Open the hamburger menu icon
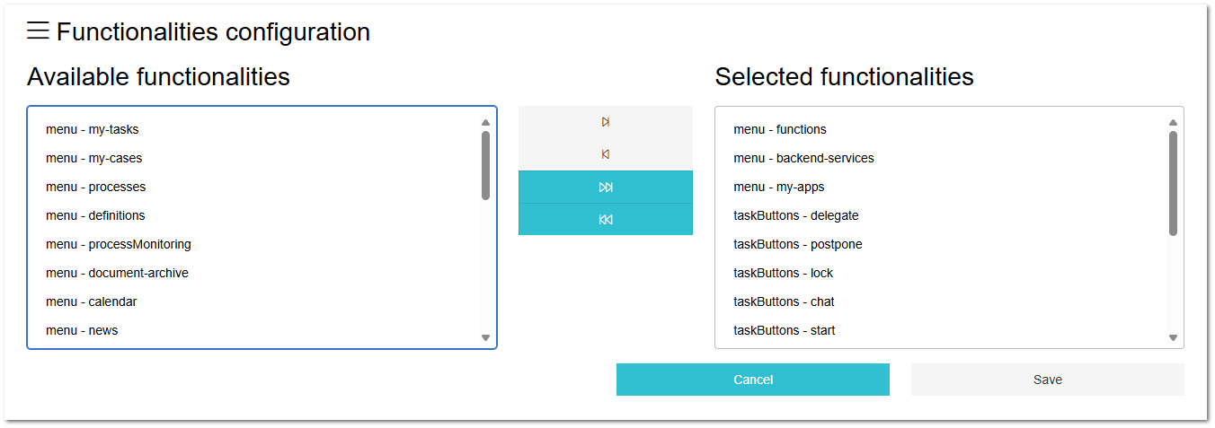 pyautogui.click(x=37, y=31)
